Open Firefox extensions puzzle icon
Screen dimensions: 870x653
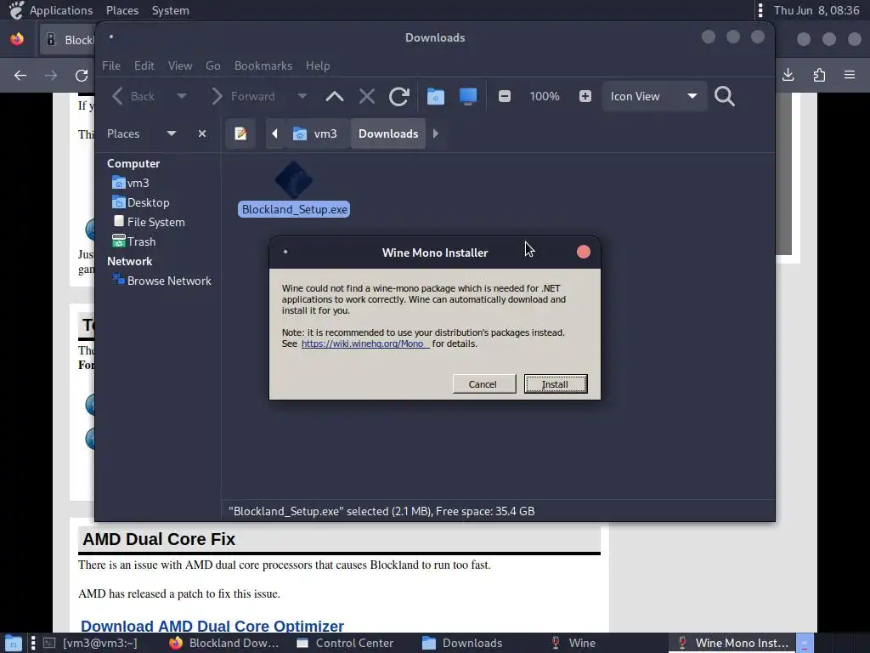click(x=819, y=75)
